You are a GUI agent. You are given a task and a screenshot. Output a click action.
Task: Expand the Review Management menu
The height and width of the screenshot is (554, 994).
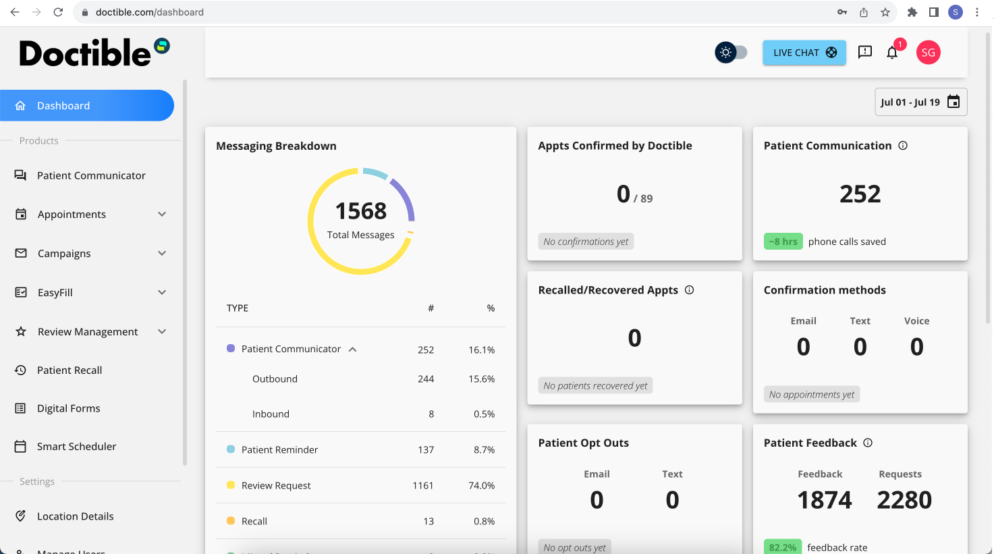[162, 331]
